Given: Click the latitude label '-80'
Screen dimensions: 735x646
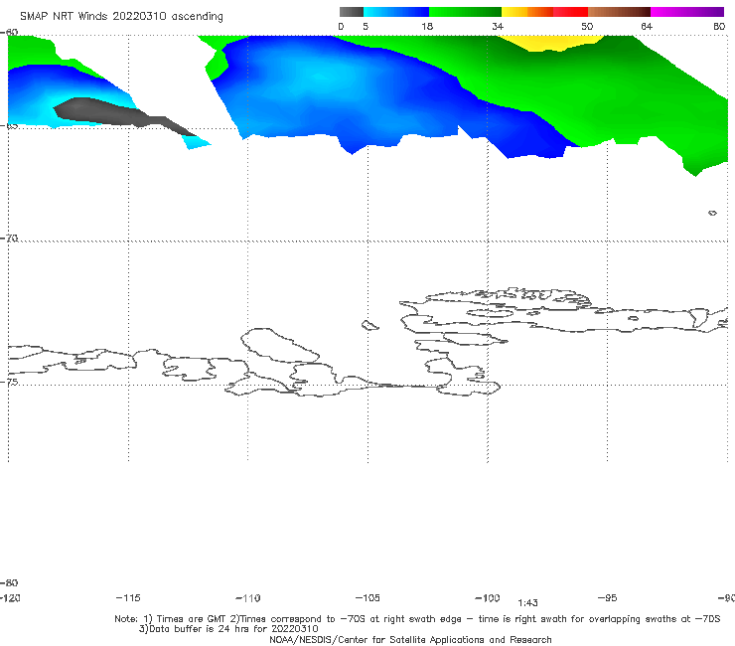Looking at the screenshot, I should 9,583.
